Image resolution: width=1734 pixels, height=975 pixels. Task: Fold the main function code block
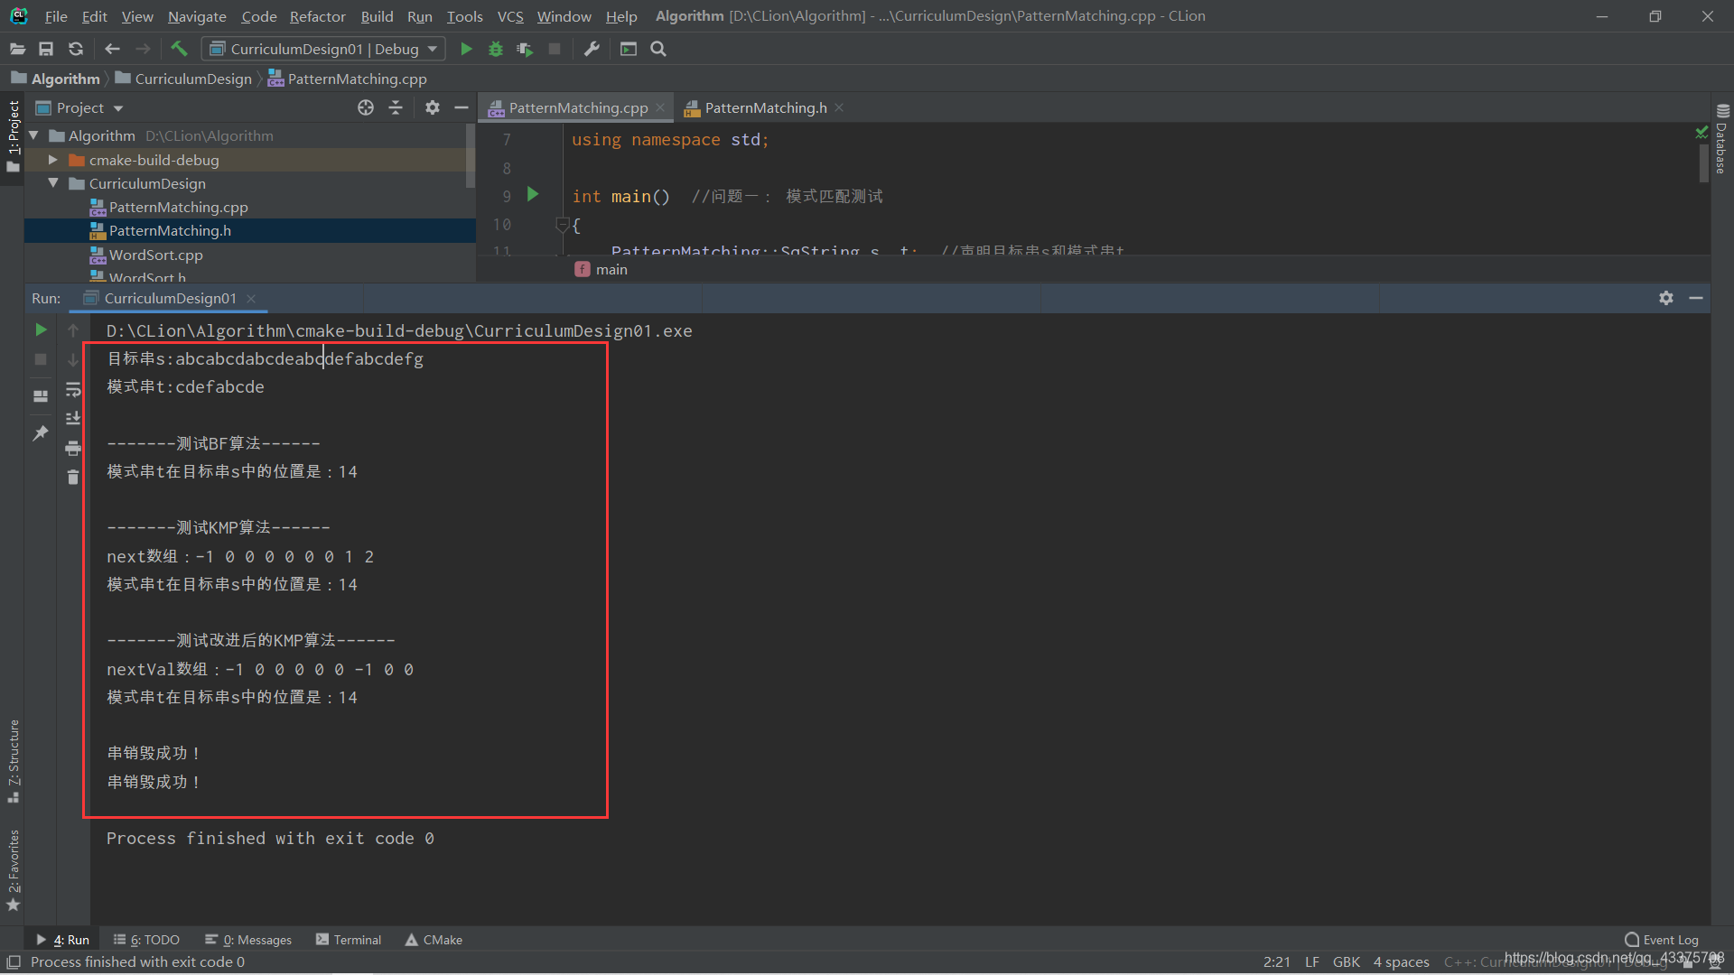tap(562, 224)
